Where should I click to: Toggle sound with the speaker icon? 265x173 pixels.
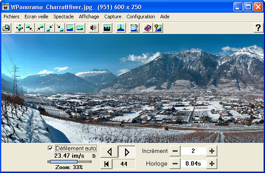tap(93, 28)
